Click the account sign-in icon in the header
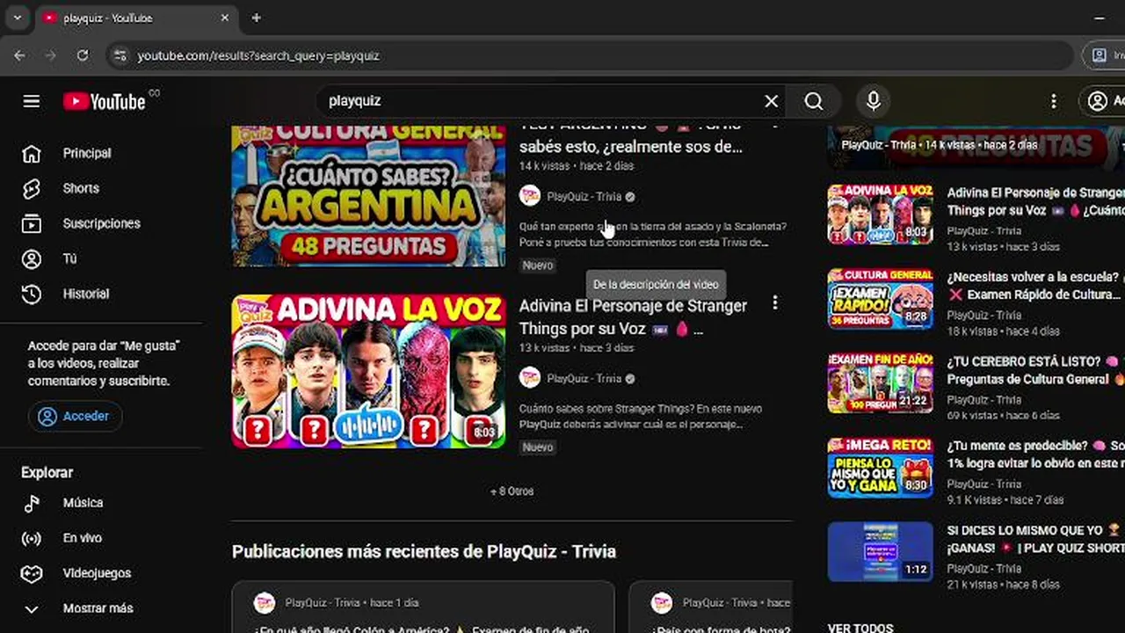This screenshot has height=633, width=1125. [1098, 101]
